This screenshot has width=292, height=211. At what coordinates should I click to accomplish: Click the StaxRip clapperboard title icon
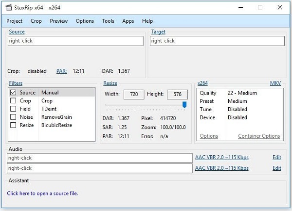pos(9,8)
